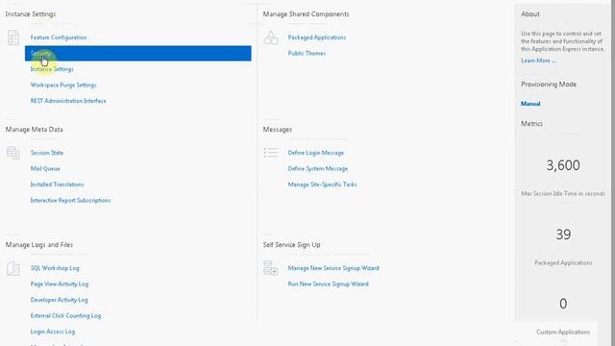The width and height of the screenshot is (615, 346).
Task: Click the Manage Meta Data icon
Action: (12, 153)
